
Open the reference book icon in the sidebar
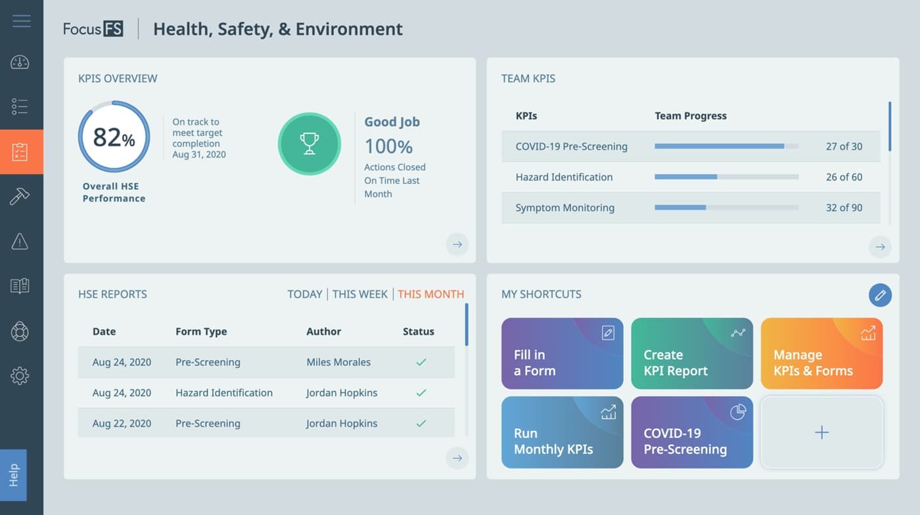20,286
